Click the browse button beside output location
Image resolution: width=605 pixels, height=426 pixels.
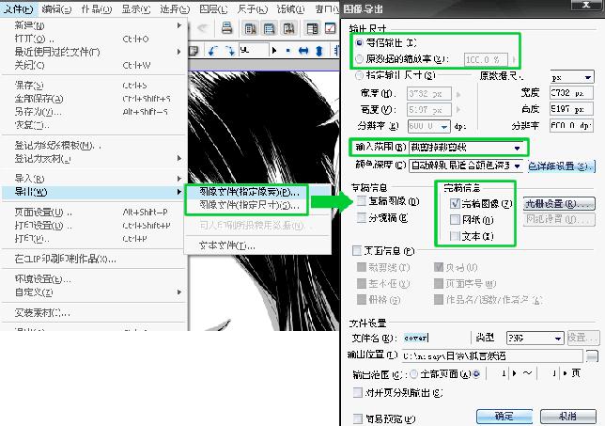(592, 355)
